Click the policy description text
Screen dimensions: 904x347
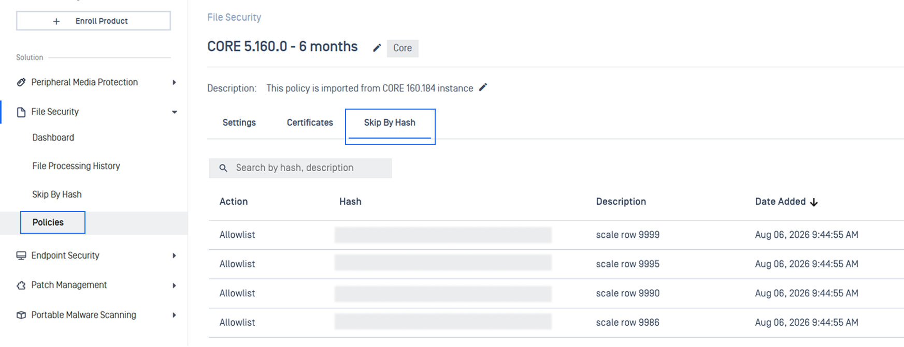click(x=370, y=88)
